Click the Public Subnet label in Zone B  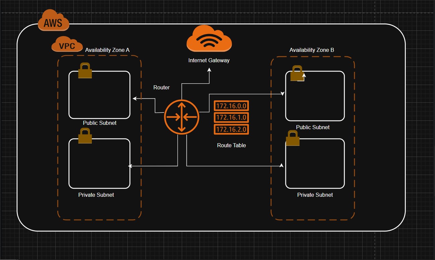click(313, 127)
